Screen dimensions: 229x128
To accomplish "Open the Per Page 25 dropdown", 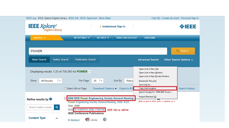I will 97,81.
